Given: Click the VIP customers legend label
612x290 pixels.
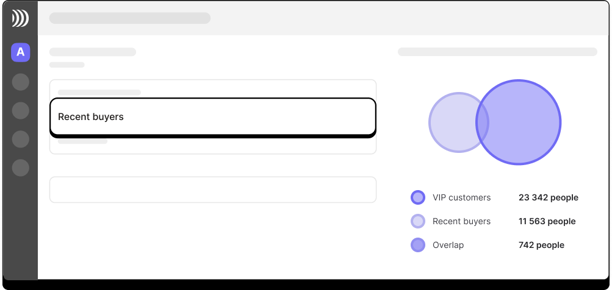Looking at the screenshot, I should (461, 197).
